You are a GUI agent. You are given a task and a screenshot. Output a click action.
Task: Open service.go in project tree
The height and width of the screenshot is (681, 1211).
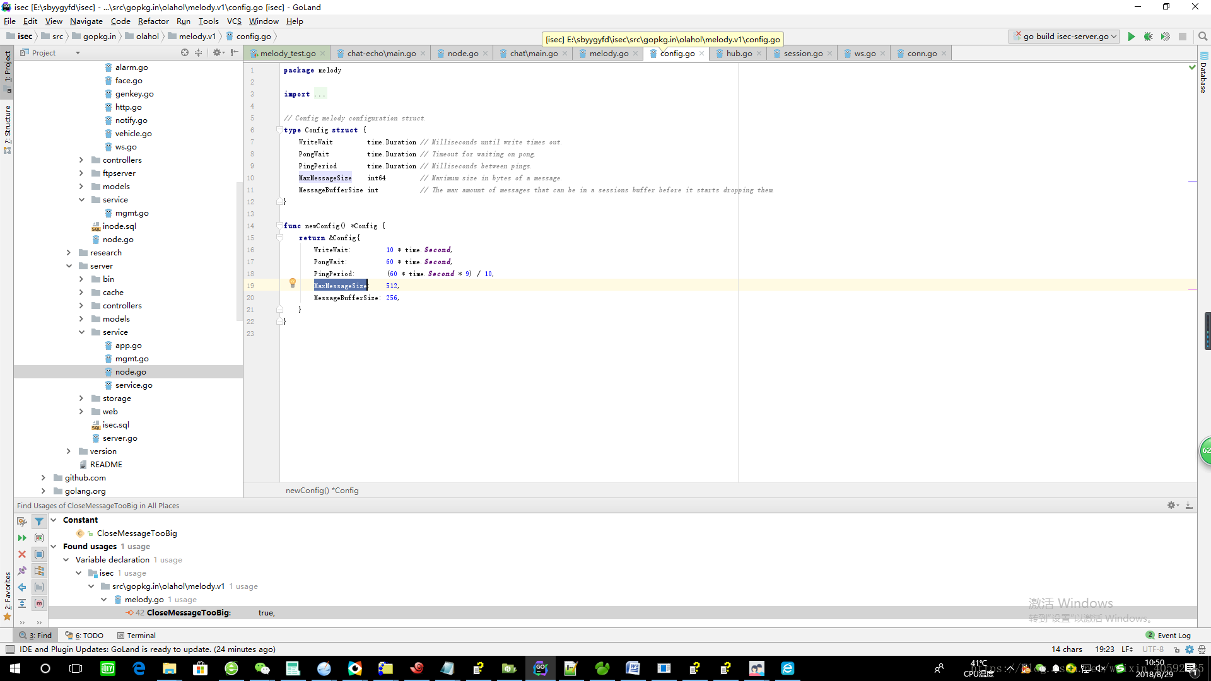[x=134, y=385]
